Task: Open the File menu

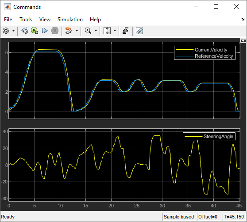Action: [8, 20]
